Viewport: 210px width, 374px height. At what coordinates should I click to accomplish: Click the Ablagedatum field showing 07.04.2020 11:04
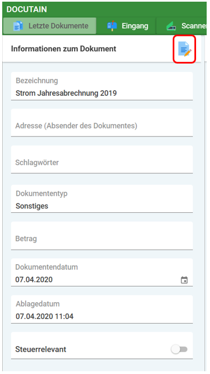[102, 309]
